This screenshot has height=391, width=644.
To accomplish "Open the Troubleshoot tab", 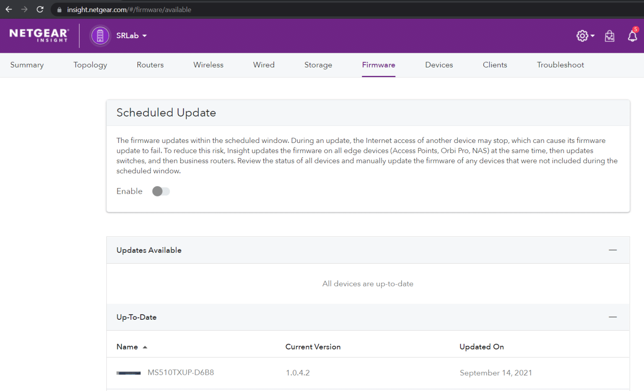I will [x=560, y=65].
